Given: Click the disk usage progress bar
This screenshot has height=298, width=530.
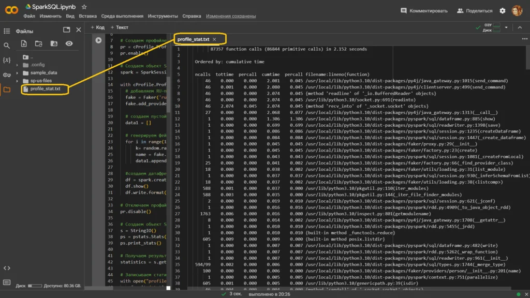Looking at the screenshot, I should point(35,286).
